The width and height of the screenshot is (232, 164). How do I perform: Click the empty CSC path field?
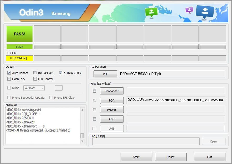click(176, 119)
